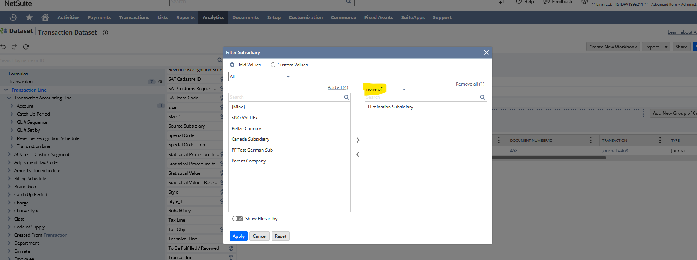Open the Activities menu
Screen dimensions: 697x260
68,18
